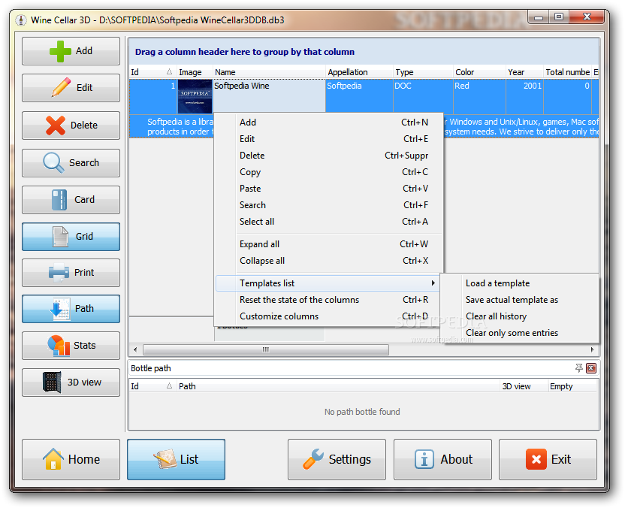Click the horizontal scrollbar thumb

coord(266,349)
